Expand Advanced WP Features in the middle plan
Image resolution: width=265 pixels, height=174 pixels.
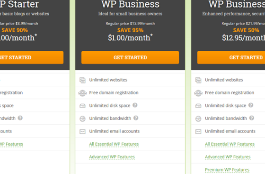click(x=112, y=157)
